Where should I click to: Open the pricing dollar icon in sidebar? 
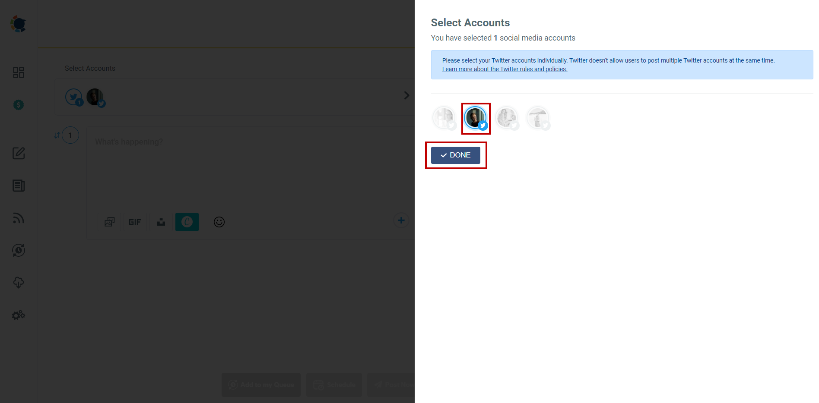[18, 104]
